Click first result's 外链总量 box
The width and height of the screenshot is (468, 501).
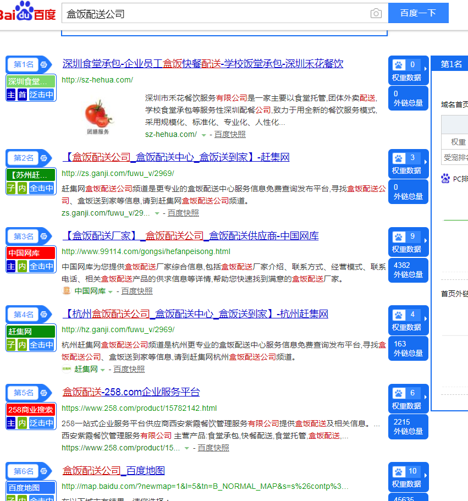408,98
